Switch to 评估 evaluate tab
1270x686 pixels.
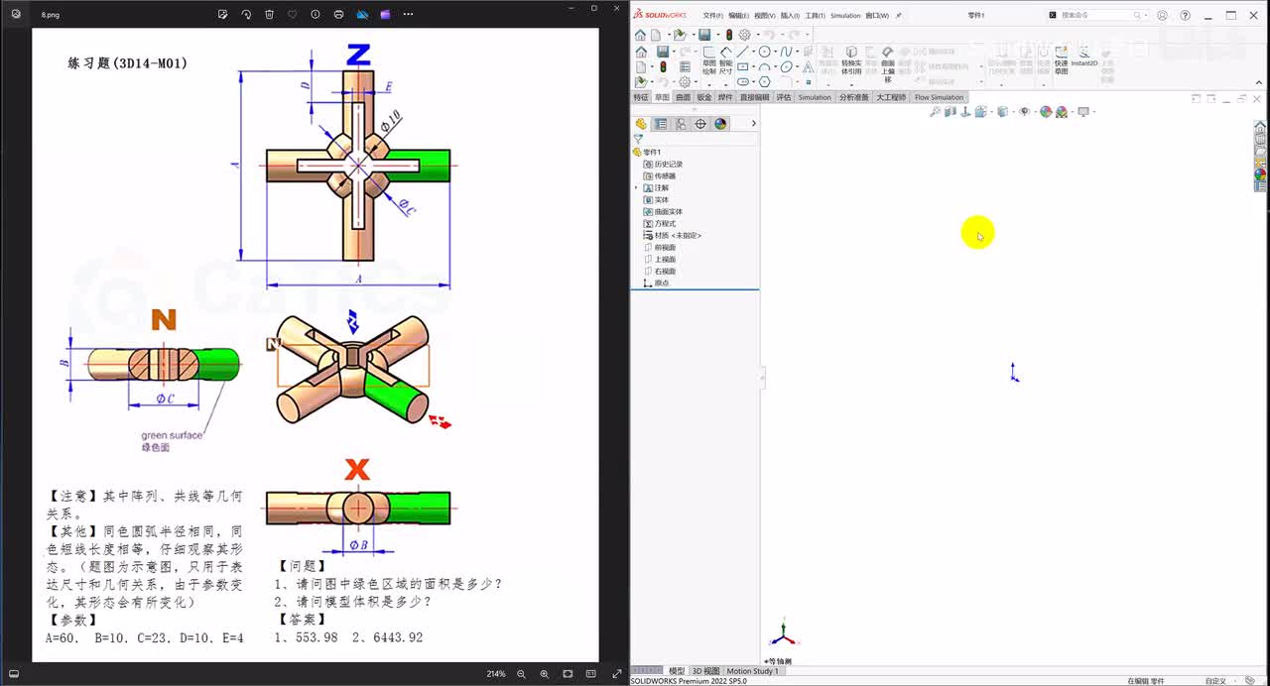[x=784, y=97]
